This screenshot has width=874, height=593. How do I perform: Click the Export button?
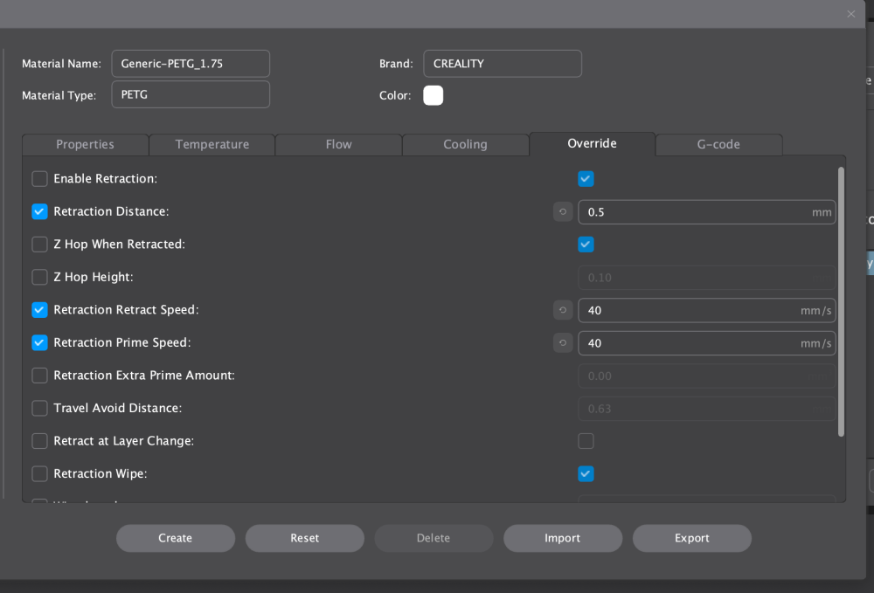691,538
